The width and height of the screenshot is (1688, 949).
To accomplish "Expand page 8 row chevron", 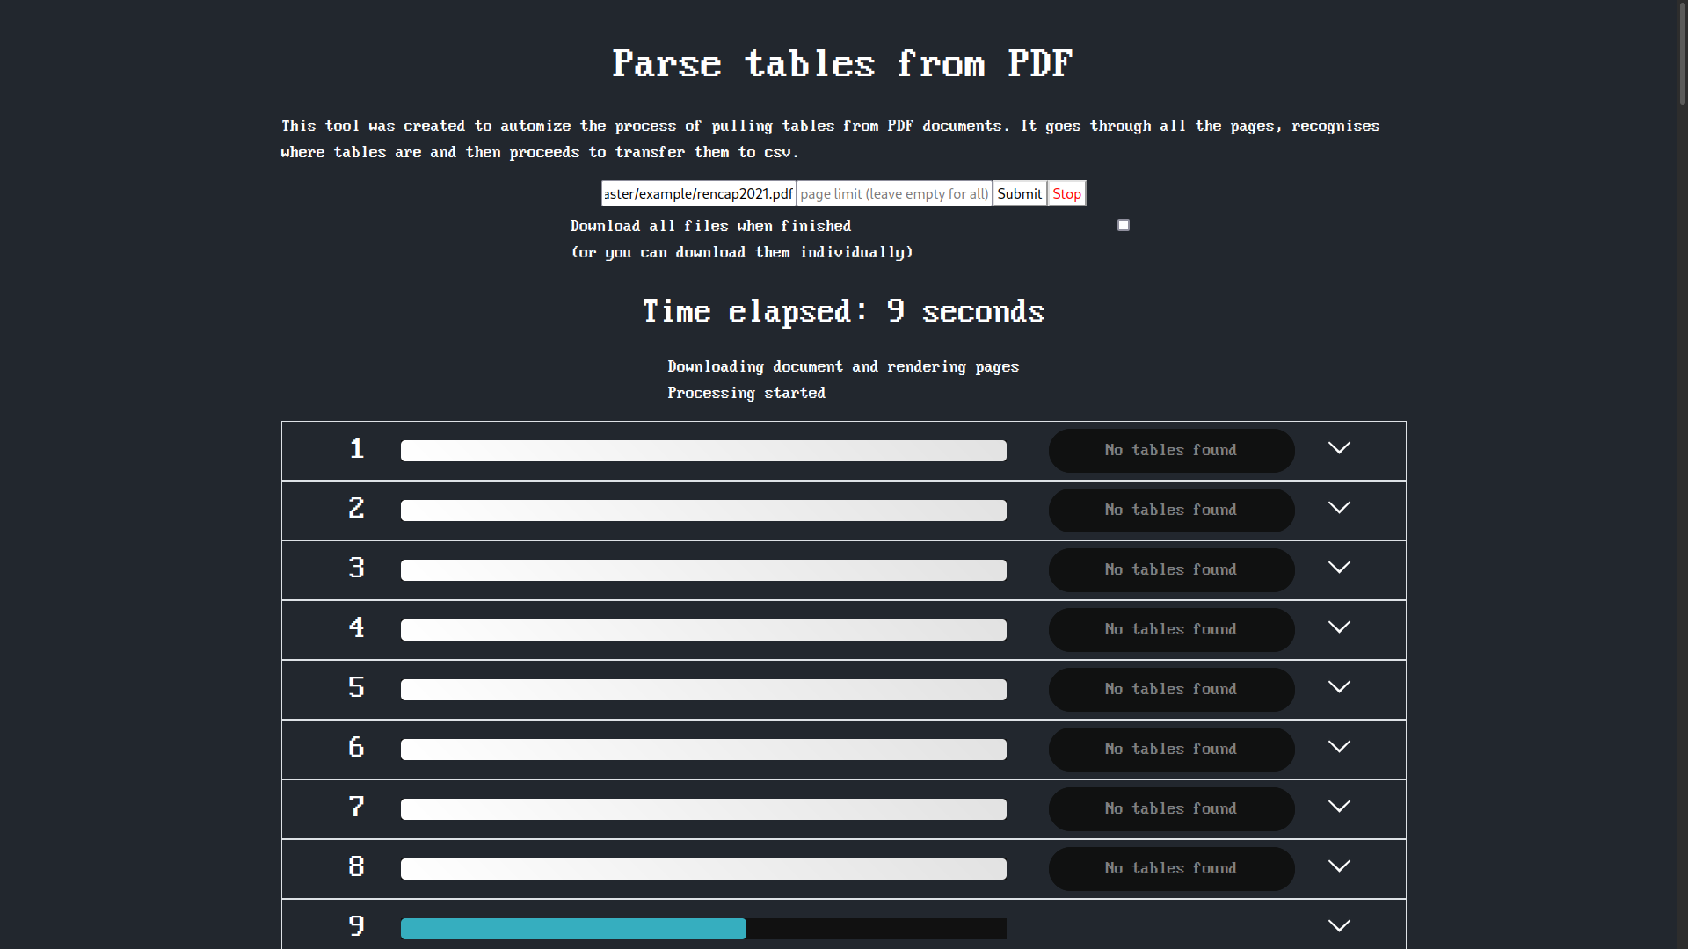I will (1339, 866).
